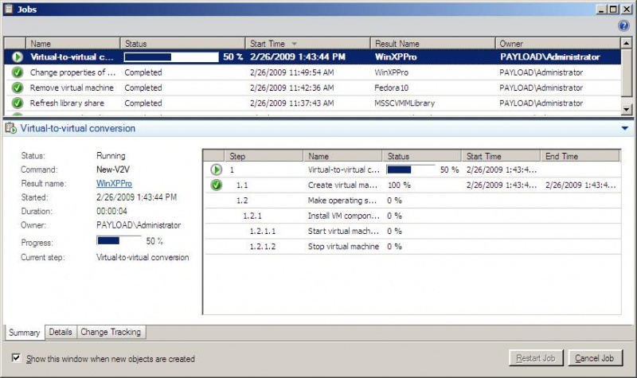Click completed check icon for step 1.1

pos(217,185)
